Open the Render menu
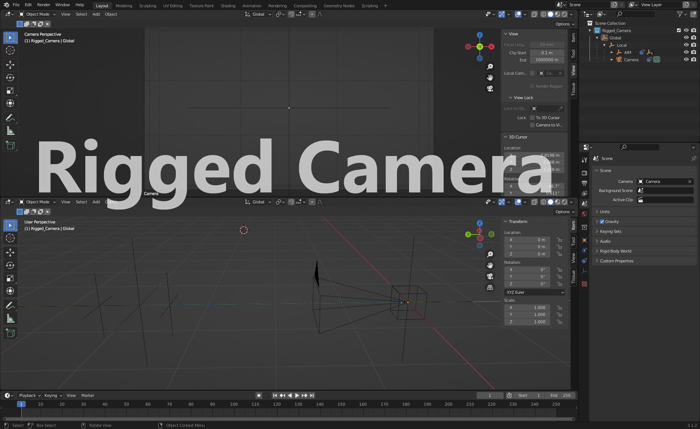This screenshot has width=700, height=429. (x=44, y=5)
